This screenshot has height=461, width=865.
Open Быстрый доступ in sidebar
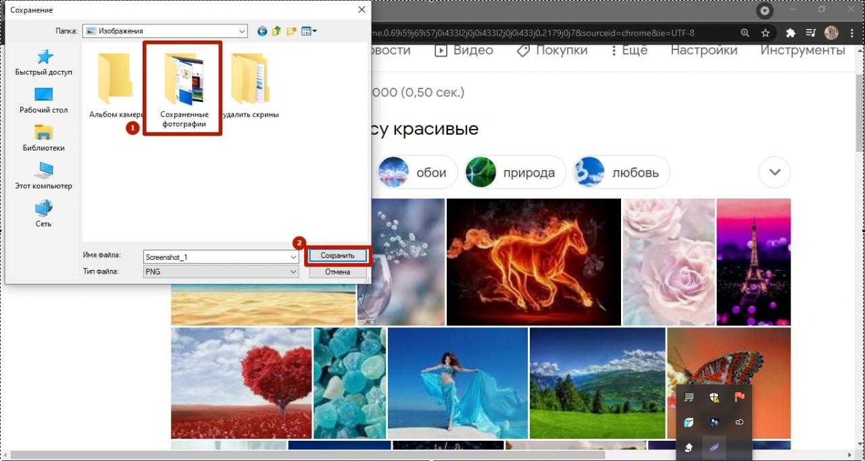[x=44, y=62]
